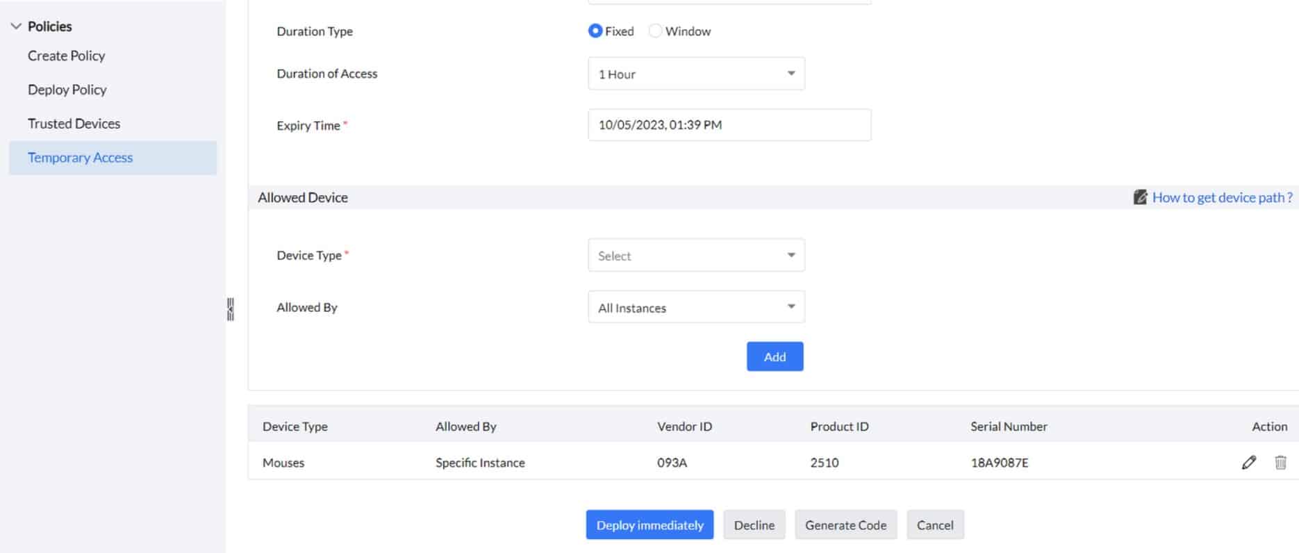The image size is (1299, 553).
Task: Open the Allowed By dropdown
Action: 696,307
